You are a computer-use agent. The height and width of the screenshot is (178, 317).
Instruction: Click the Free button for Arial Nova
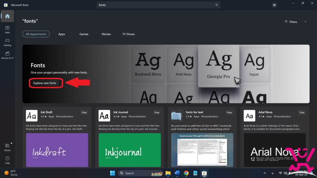[302, 112]
